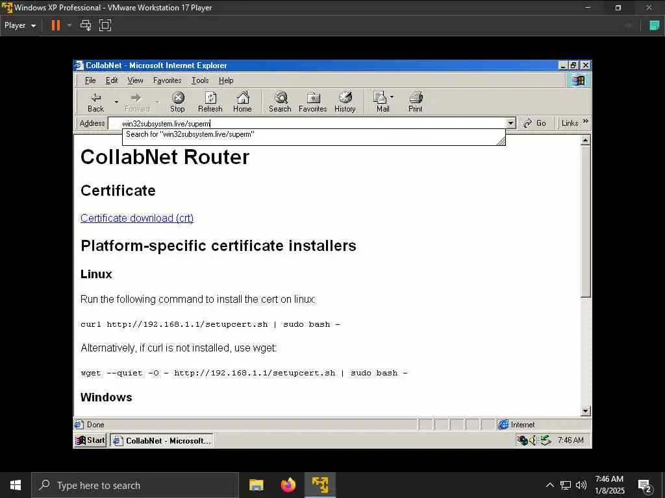Click the Go button

tap(535, 123)
